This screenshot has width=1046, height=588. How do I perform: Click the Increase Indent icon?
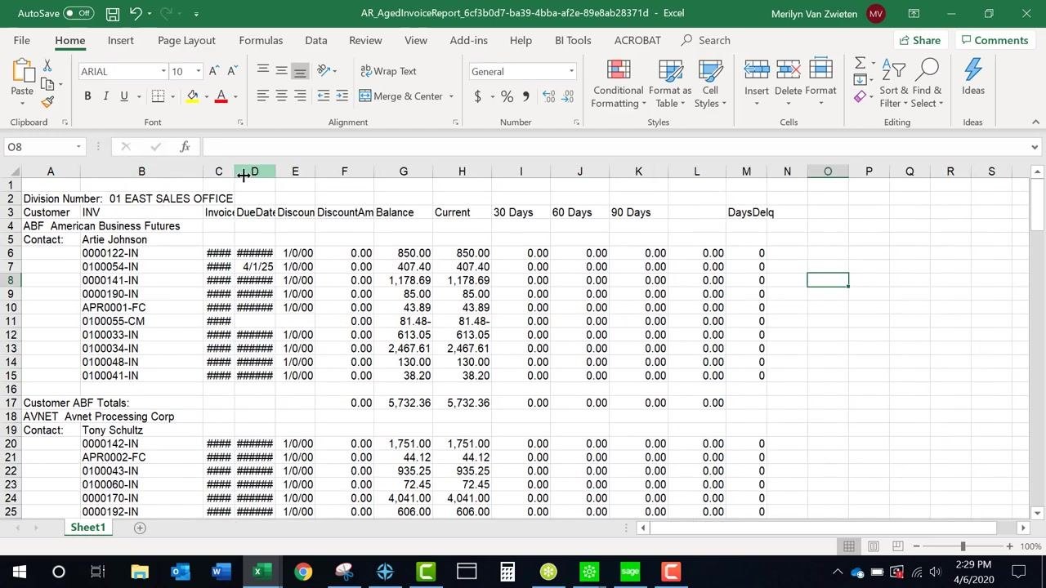[342, 96]
